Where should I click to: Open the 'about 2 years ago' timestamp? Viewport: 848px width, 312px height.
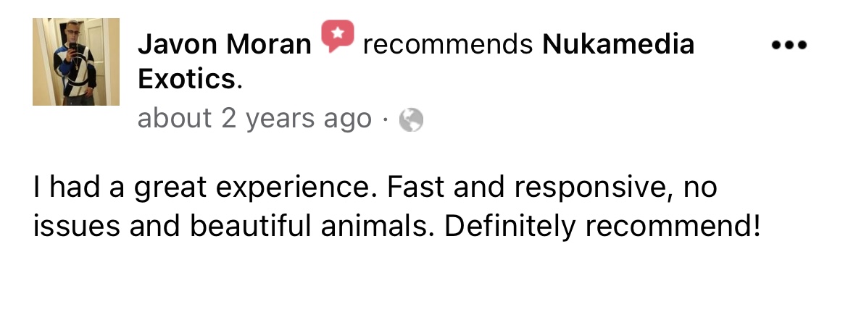pos(254,119)
